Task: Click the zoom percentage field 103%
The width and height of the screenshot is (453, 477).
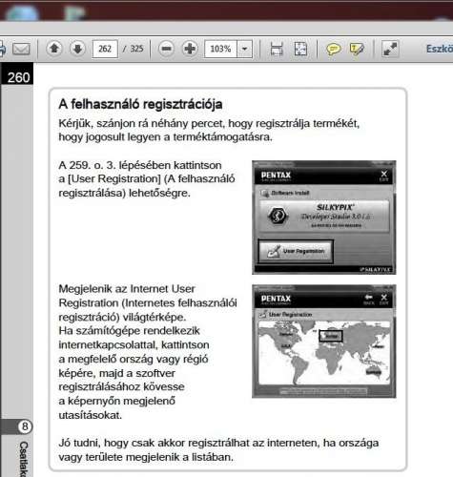Action: 220,49
